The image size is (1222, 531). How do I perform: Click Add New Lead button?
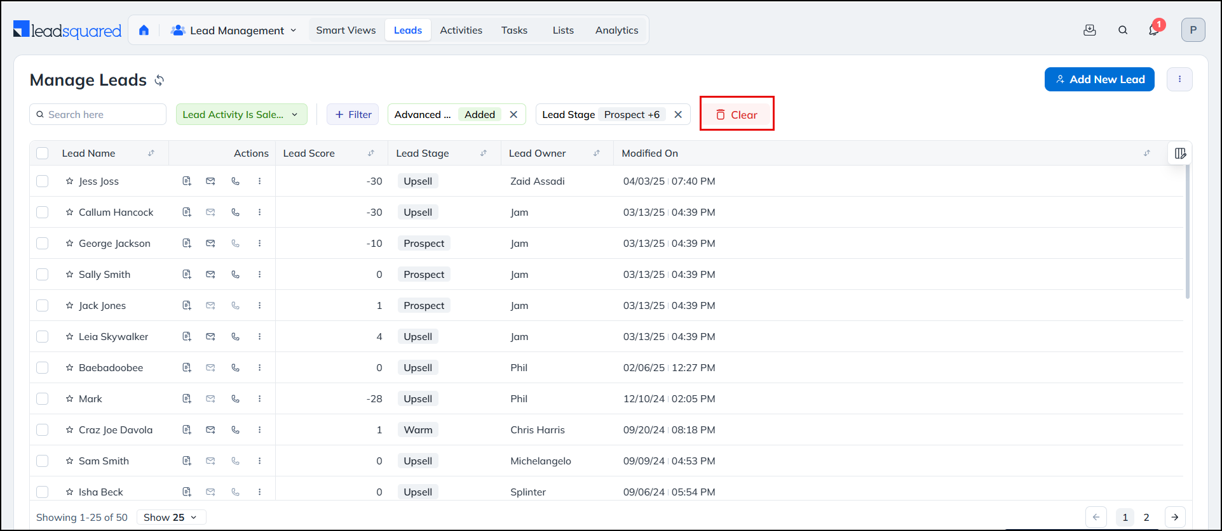(1099, 79)
